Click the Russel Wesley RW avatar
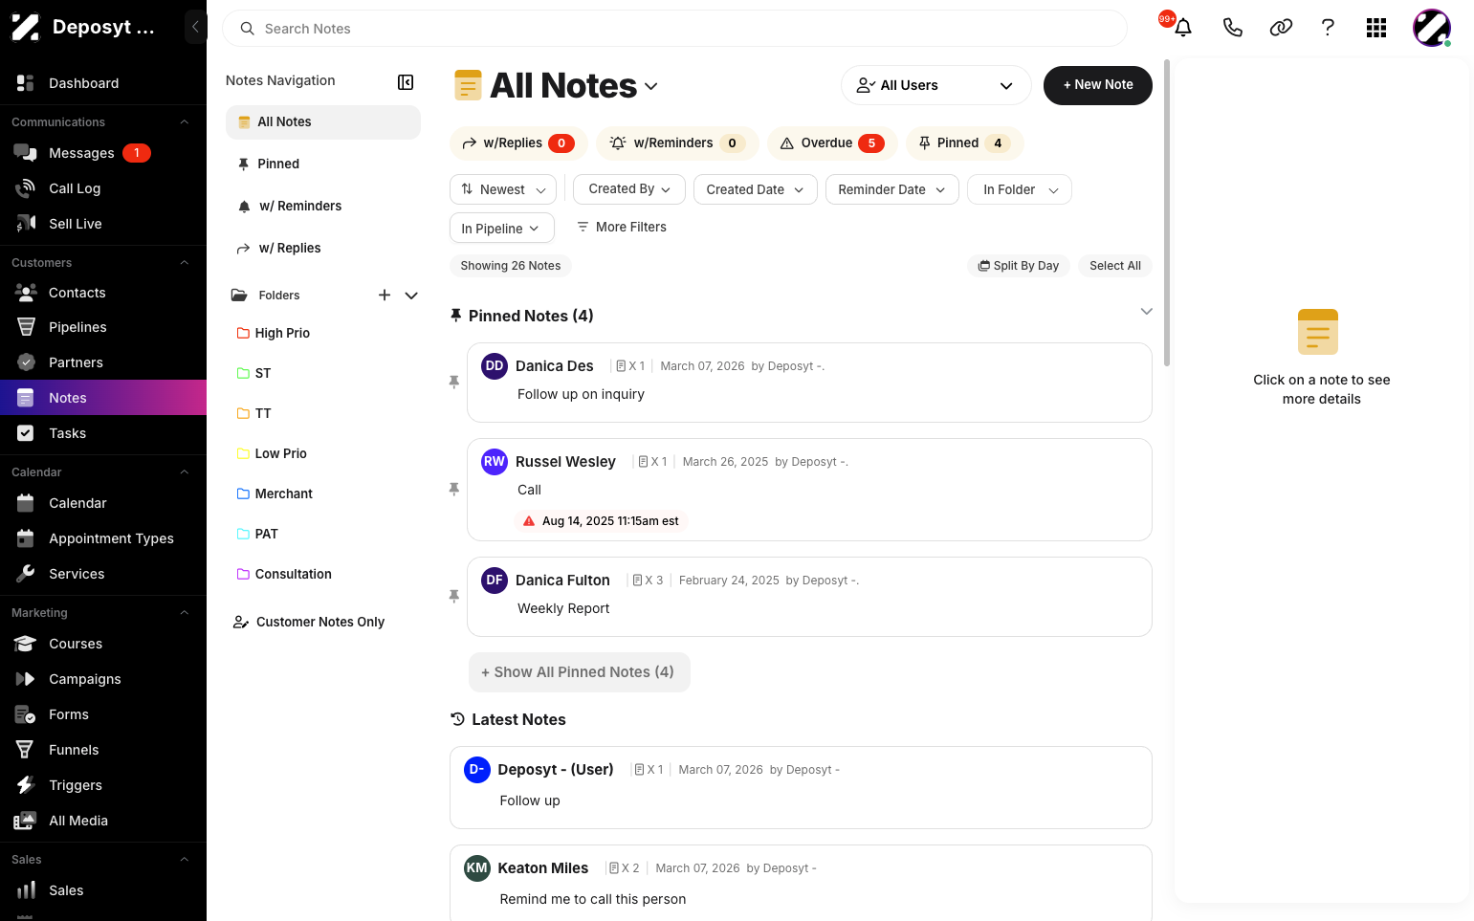The width and height of the screenshot is (1474, 921). click(x=495, y=461)
